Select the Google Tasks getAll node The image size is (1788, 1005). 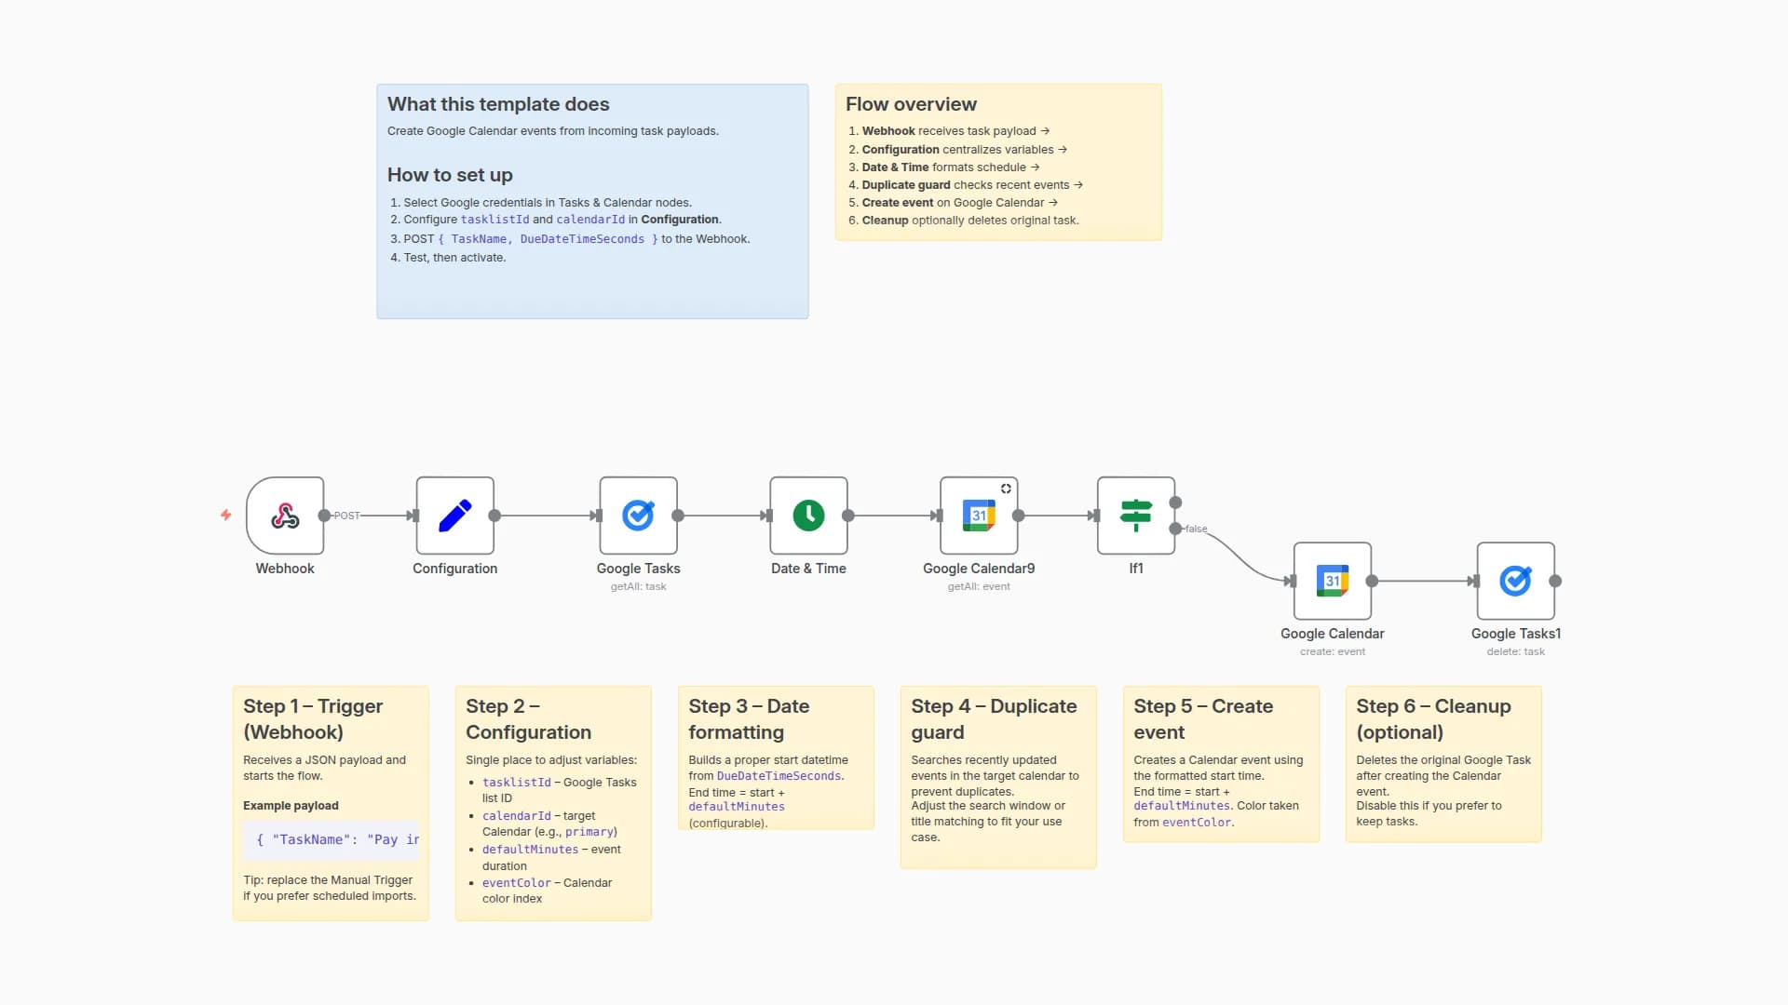click(x=639, y=516)
